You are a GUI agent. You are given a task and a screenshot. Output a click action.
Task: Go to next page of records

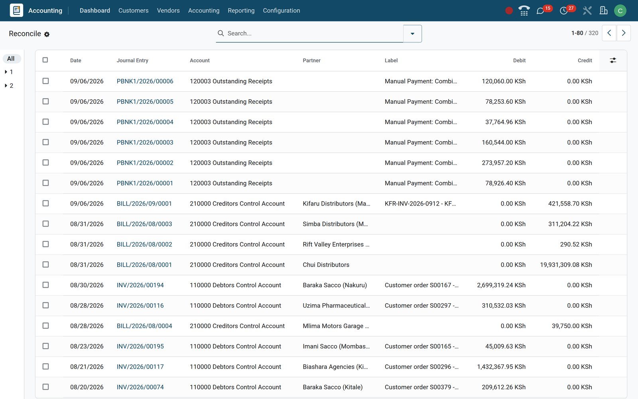point(624,33)
